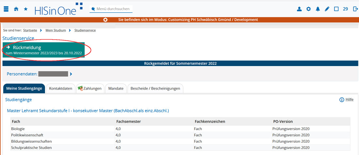
Task: Open the hamburger main menu
Action: tap(6, 9)
